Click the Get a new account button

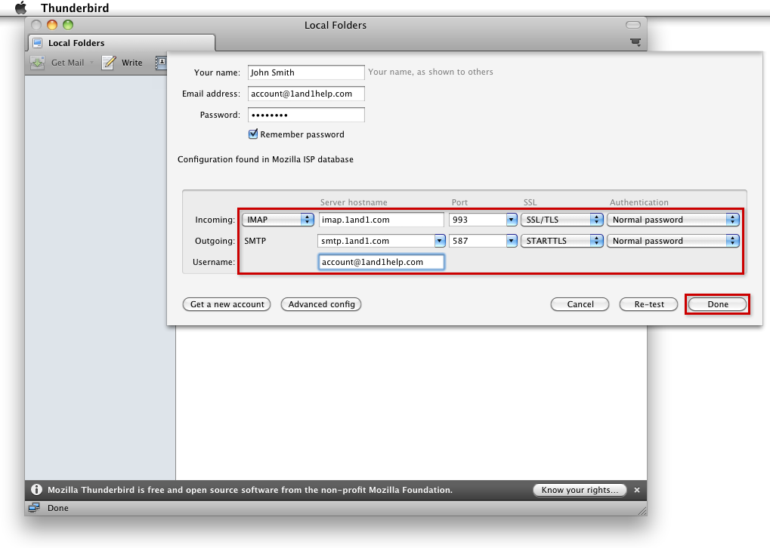point(227,304)
